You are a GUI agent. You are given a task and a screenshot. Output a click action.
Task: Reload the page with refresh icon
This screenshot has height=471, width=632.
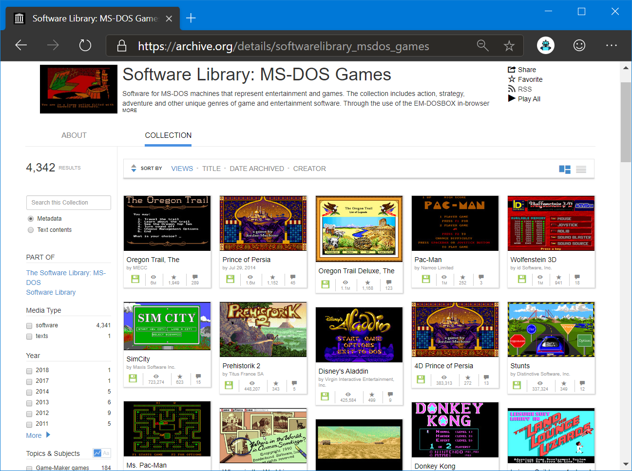click(x=85, y=45)
